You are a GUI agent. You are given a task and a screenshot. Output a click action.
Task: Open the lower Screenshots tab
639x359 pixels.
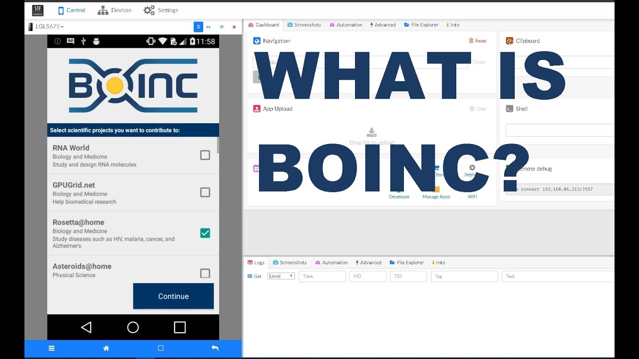290,263
